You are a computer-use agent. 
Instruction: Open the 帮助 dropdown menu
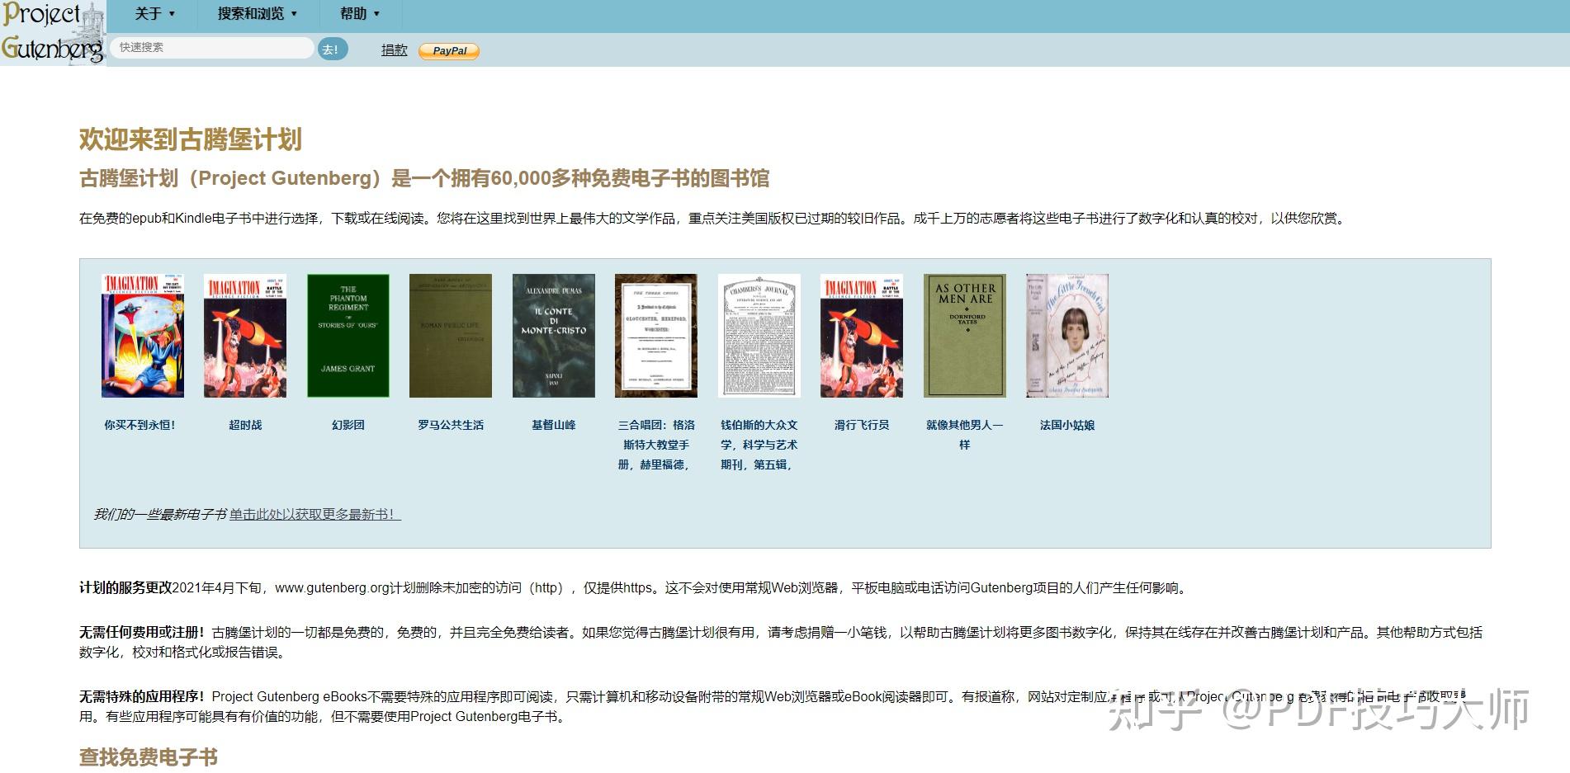360,14
